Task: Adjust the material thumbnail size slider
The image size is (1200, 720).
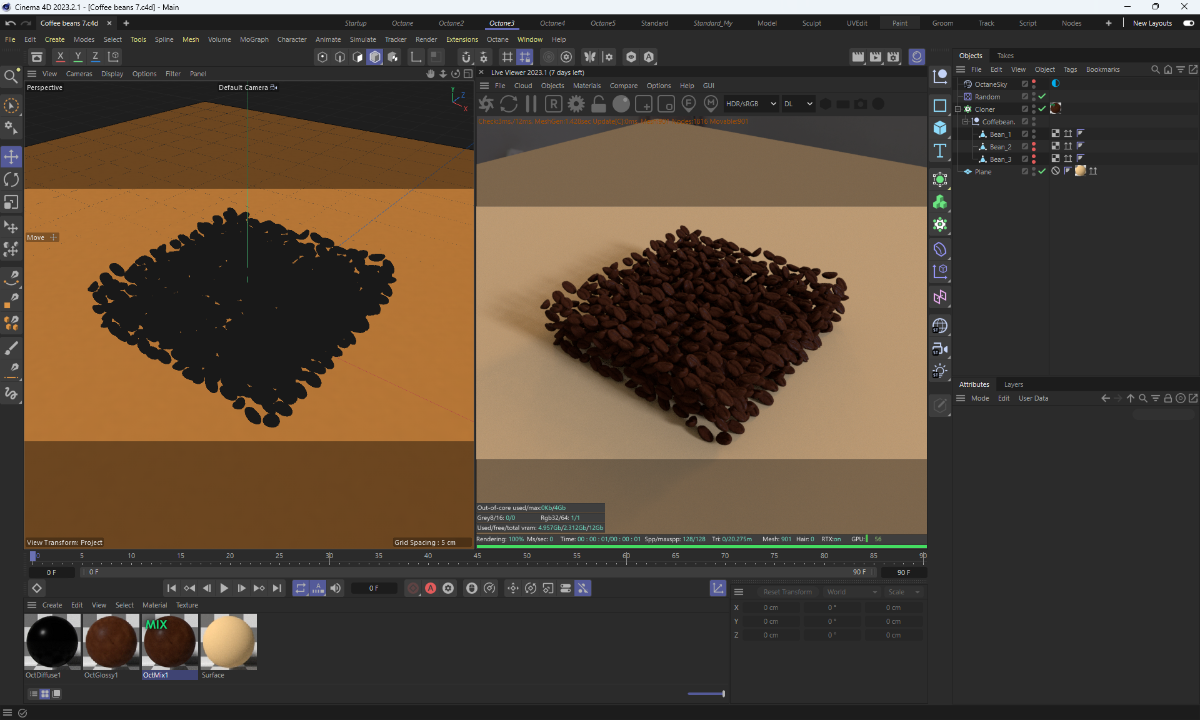Action: tap(723, 694)
